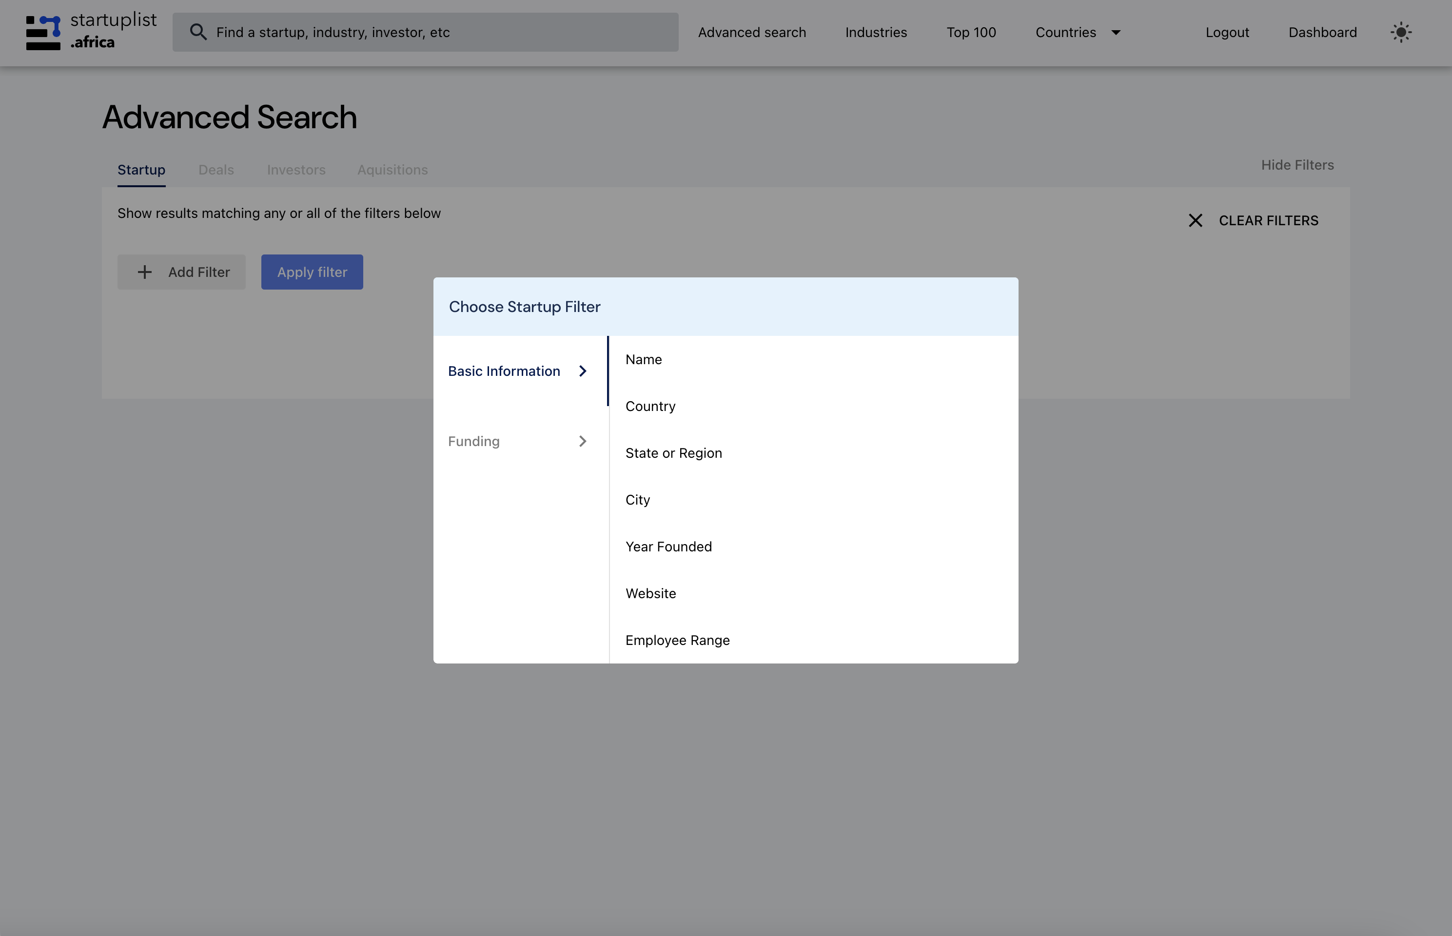
Task: Click inside the startup search field
Action: [426, 32]
